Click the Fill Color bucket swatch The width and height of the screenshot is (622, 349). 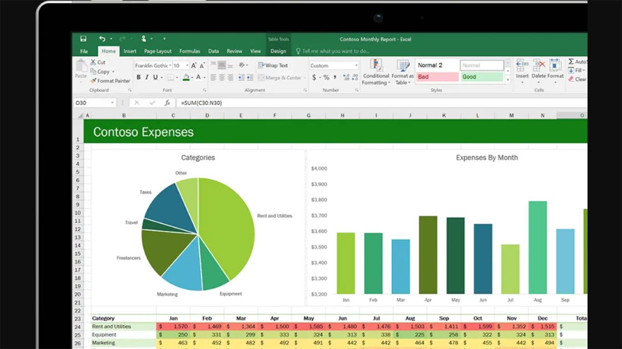(x=186, y=78)
